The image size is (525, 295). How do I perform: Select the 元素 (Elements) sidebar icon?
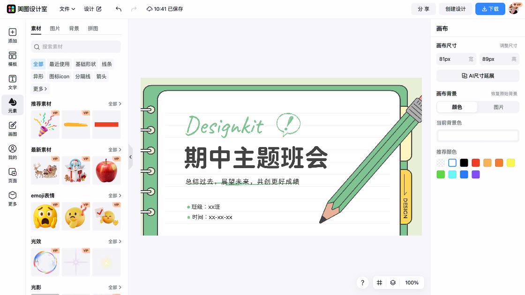click(12, 105)
